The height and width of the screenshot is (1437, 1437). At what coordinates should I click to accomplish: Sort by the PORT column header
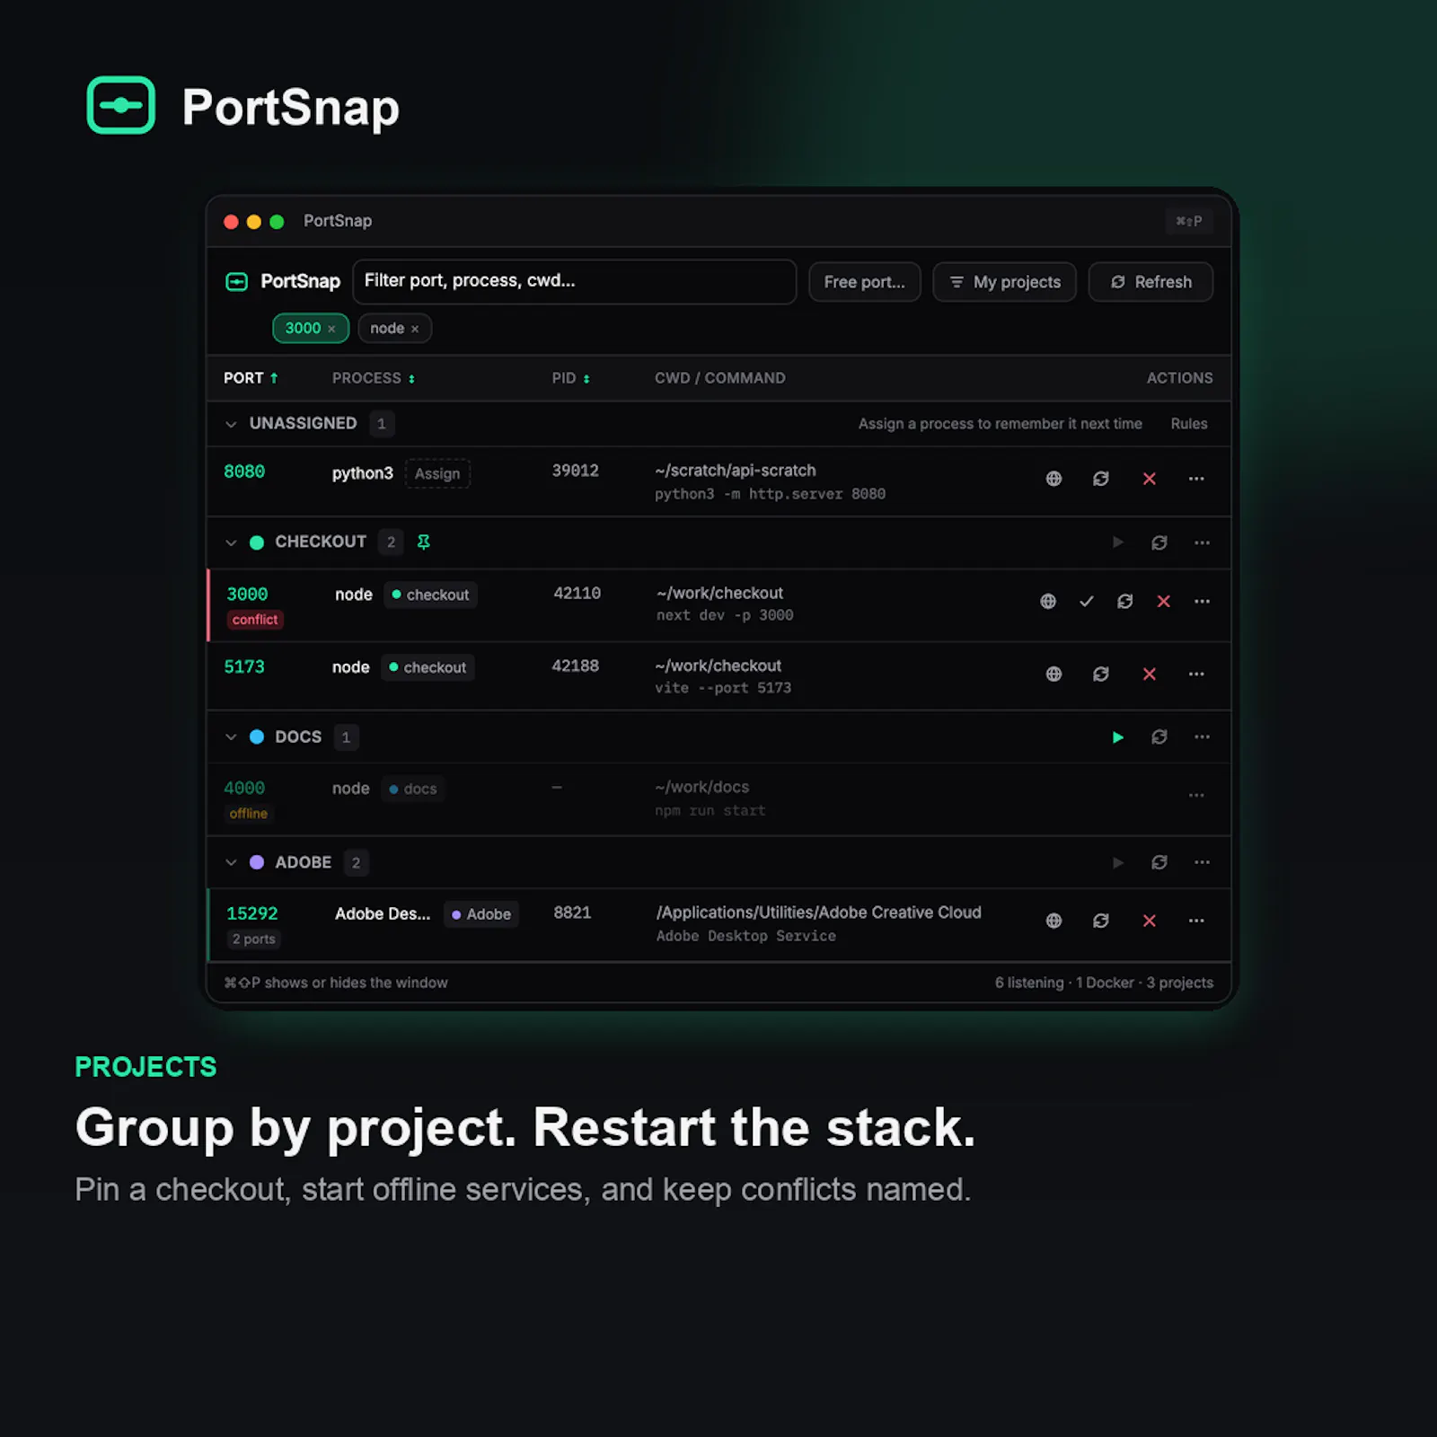click(x=251, y=378)
